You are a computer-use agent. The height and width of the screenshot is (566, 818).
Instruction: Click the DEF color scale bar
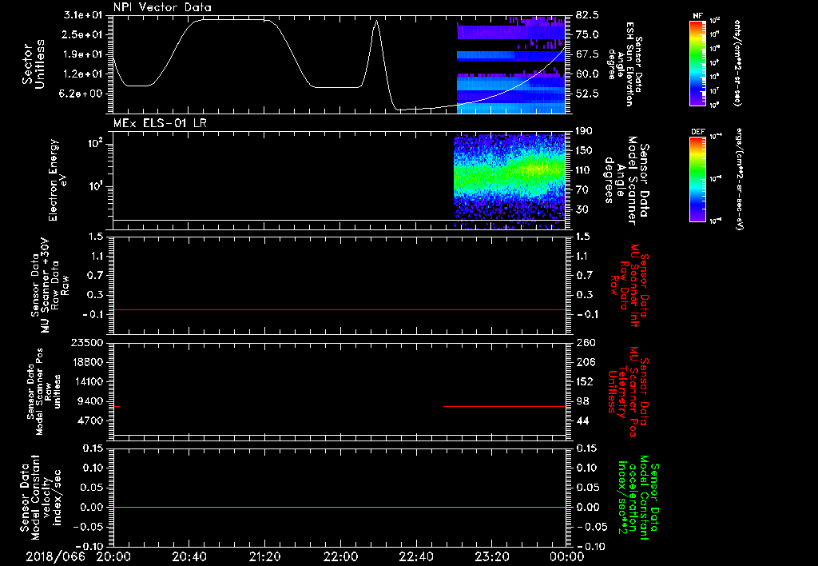[x=698, y=178]
